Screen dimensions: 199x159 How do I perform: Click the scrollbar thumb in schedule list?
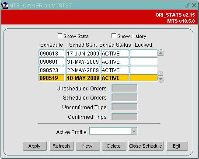[161, 73]
